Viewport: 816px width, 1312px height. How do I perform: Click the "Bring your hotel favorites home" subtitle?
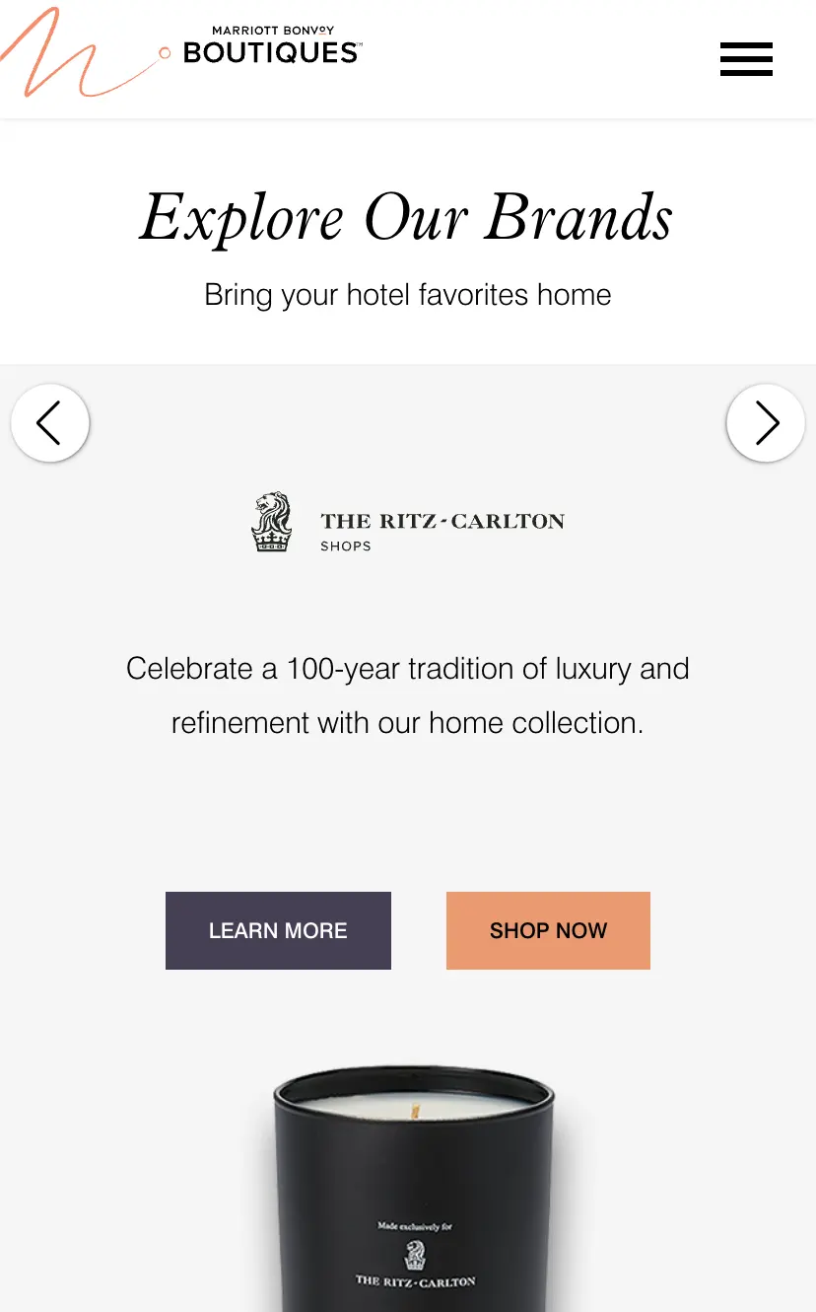[407, 295]
